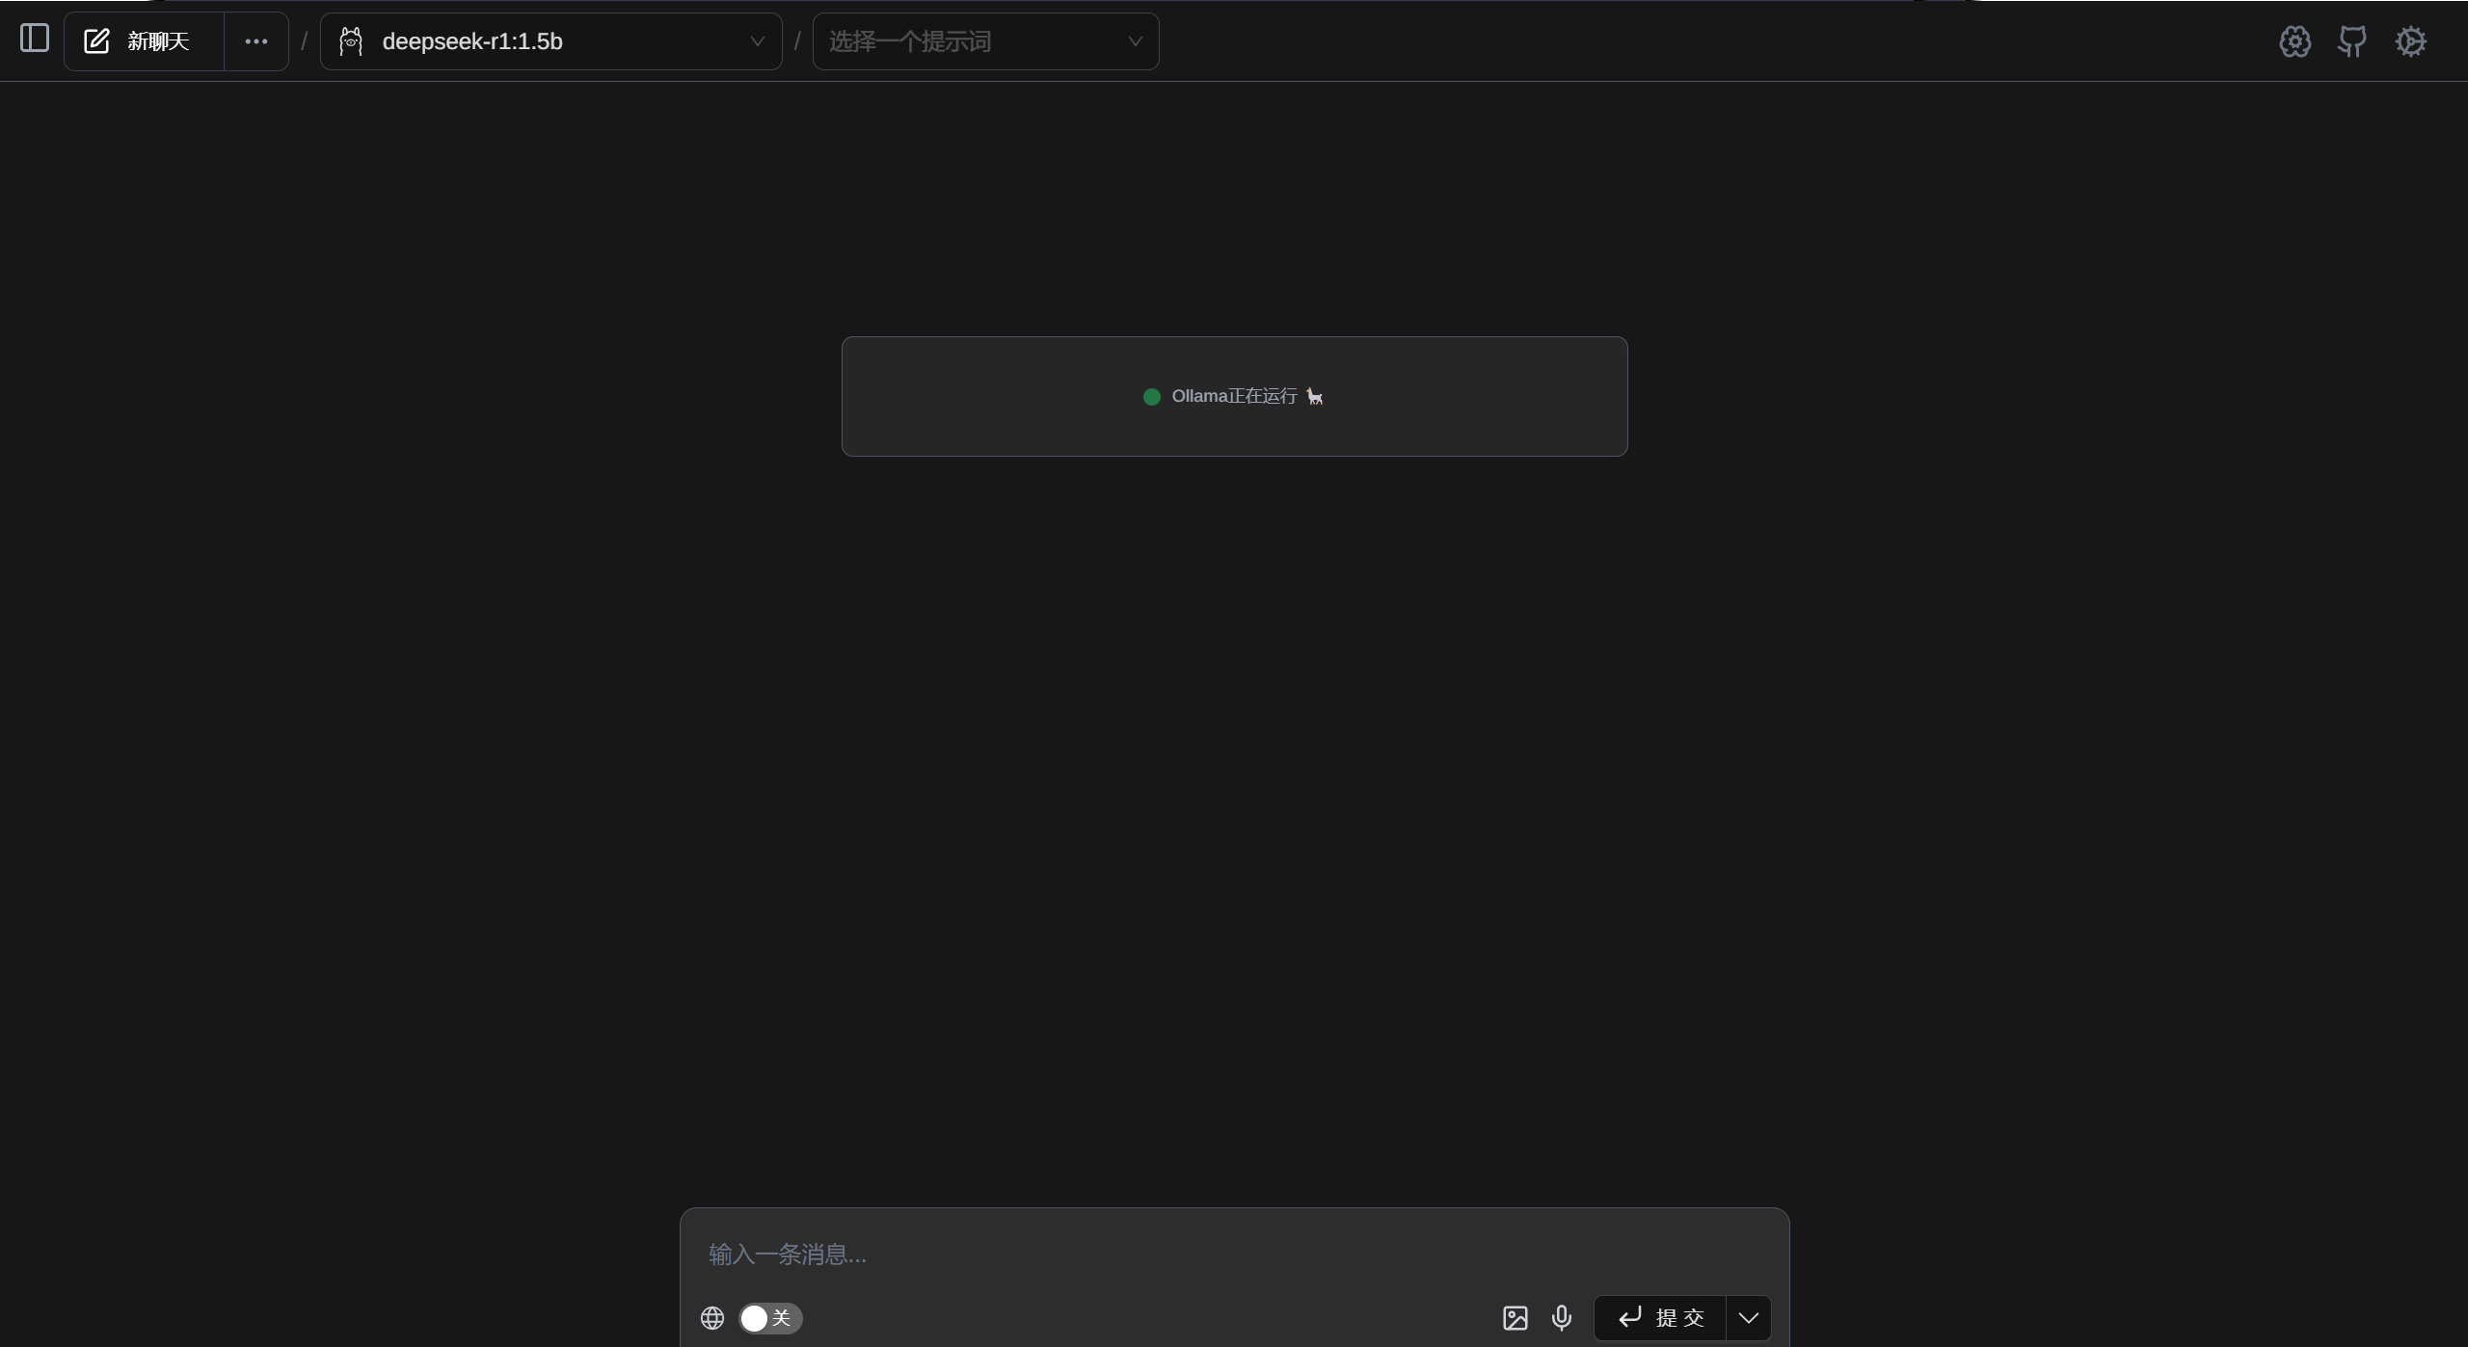
Task: Click the globe web search icon
Action: (712, 1318)
